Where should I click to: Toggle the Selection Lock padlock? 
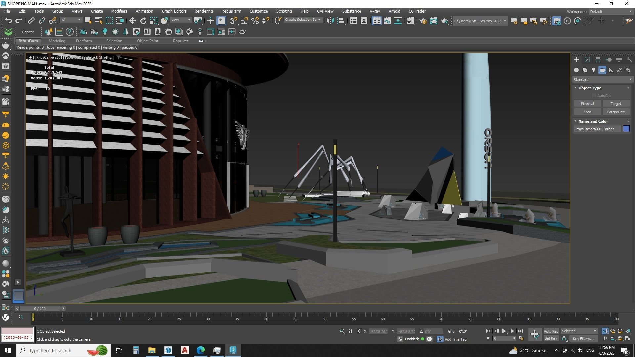pos(350,331)
